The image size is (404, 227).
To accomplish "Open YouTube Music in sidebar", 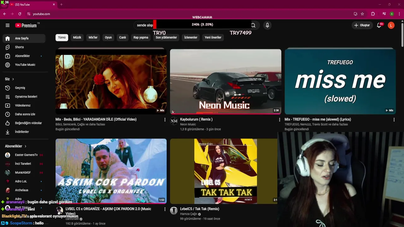I will (24, 65).
